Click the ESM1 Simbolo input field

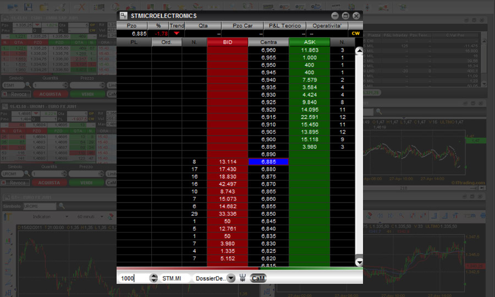13,85
